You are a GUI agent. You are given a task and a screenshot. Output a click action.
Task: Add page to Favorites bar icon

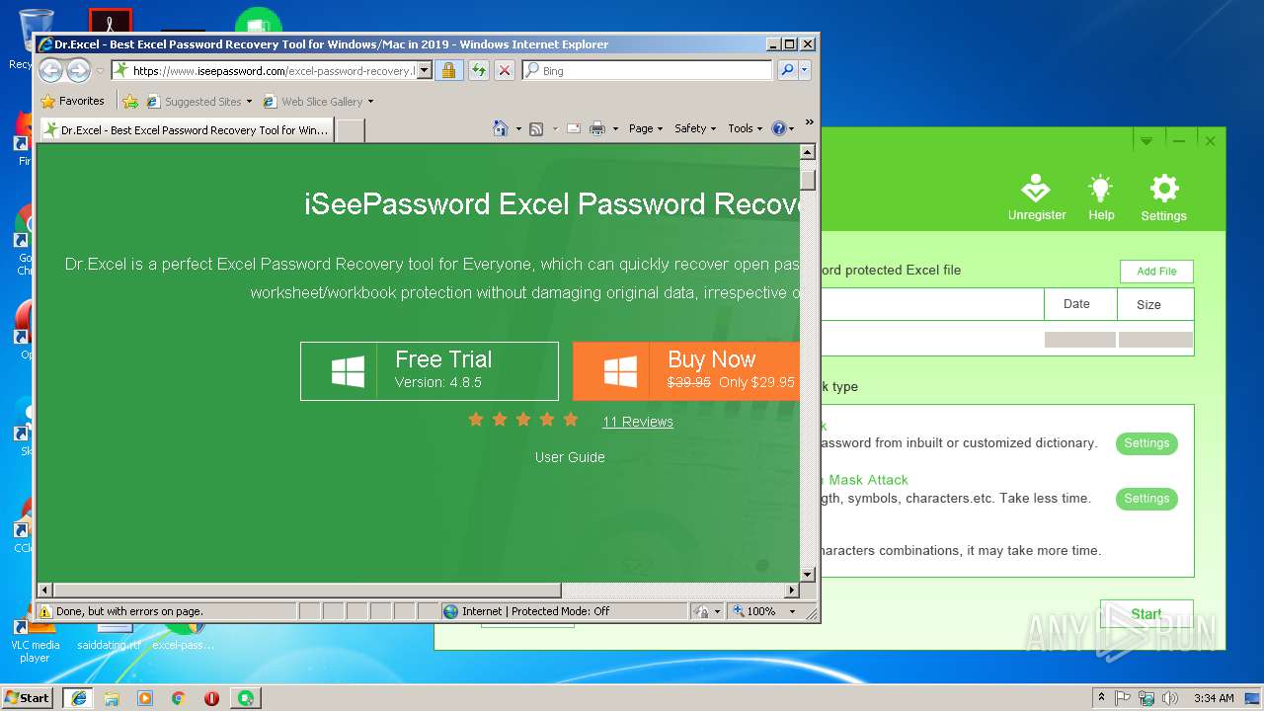(129, 101)
